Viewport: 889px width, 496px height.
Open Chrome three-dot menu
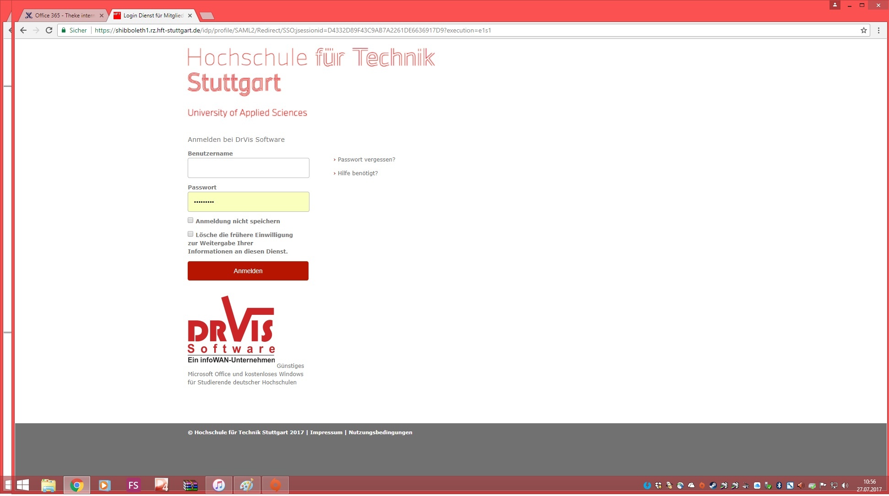click(878, 30)
